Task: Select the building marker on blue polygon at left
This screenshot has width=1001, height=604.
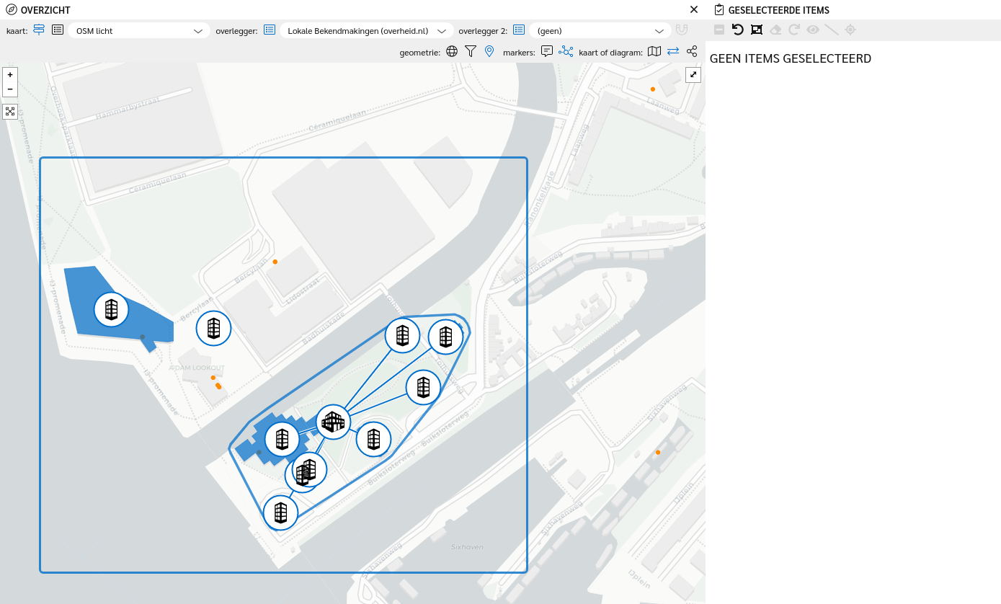Action: coord(111,309)
